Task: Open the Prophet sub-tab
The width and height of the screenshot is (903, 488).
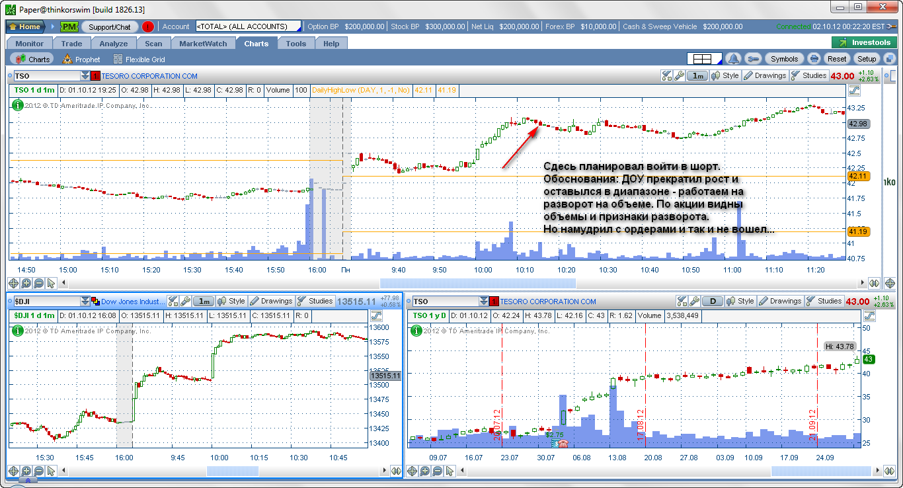Action: (x=81, y=60)
